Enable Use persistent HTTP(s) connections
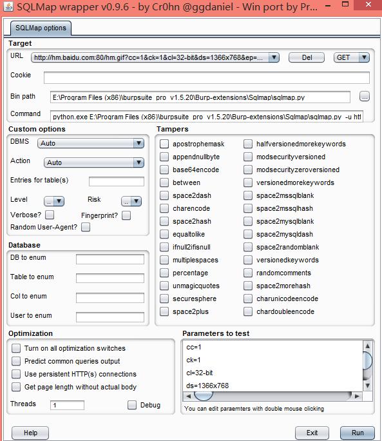 [16, 374]
